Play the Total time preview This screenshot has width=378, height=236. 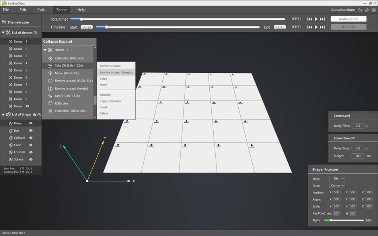click(316, 19)
